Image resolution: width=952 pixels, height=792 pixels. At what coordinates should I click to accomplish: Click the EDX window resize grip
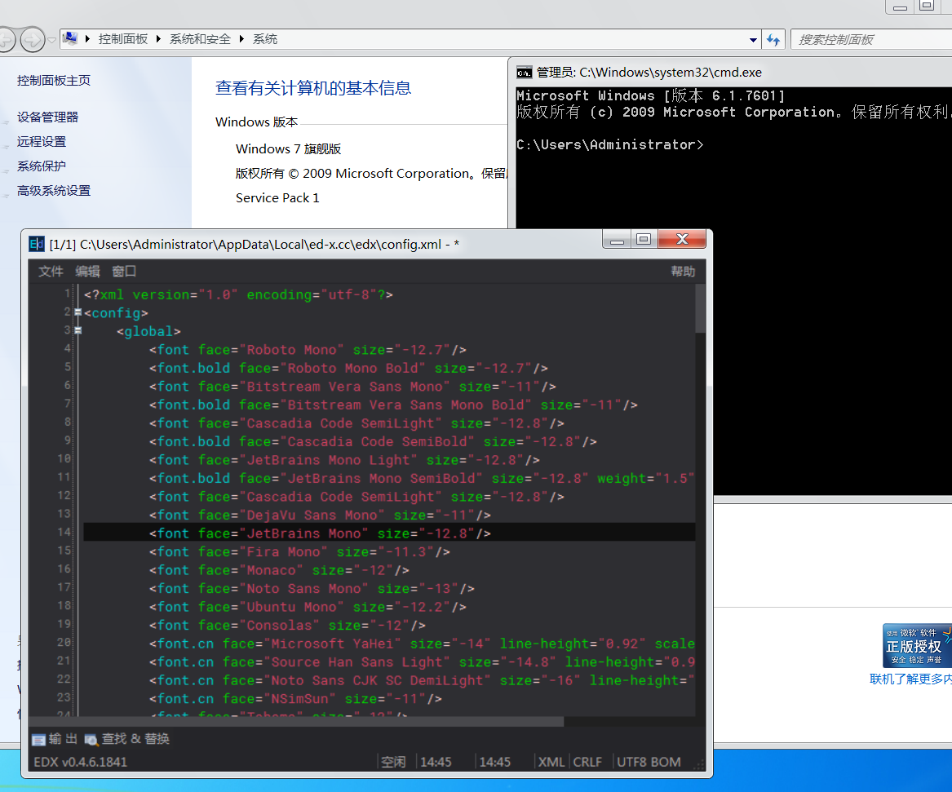tap(701, 766)
